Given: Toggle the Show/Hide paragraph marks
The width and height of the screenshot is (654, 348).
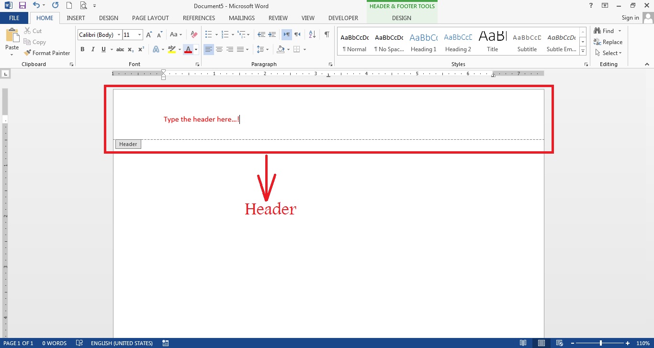Looking at the screenshot, I should [327, 34].
